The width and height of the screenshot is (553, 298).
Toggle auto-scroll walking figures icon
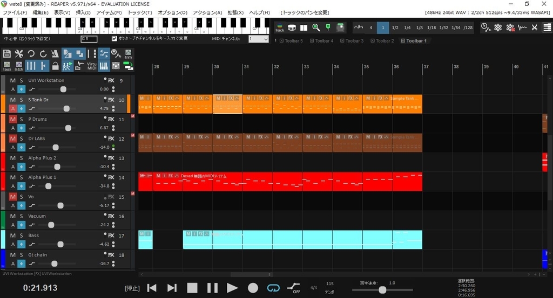click(x=68, y=66)
